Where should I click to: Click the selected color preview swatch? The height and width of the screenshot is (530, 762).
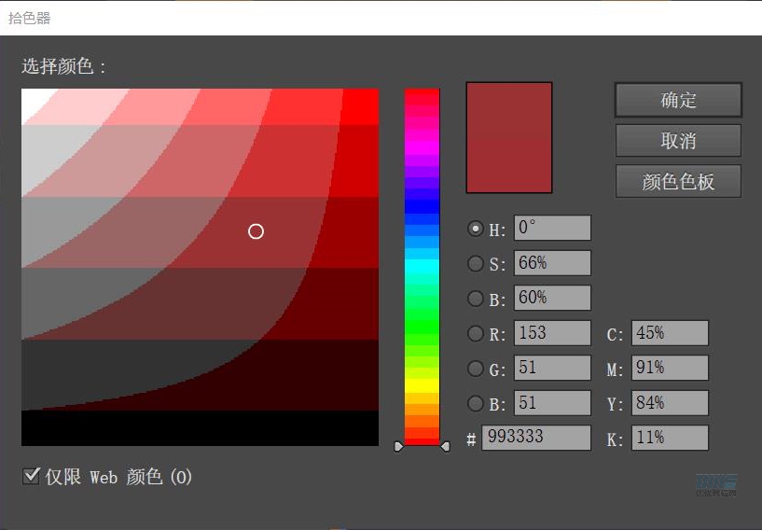point(509,137)
